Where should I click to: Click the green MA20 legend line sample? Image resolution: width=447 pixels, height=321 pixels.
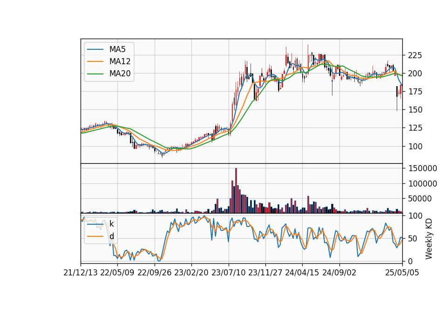(95, 74)
